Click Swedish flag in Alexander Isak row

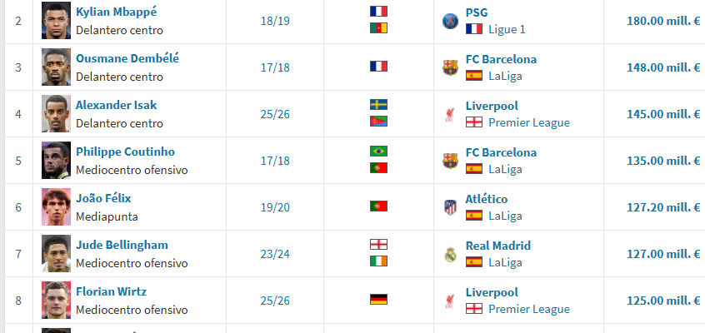pos(378,105)
